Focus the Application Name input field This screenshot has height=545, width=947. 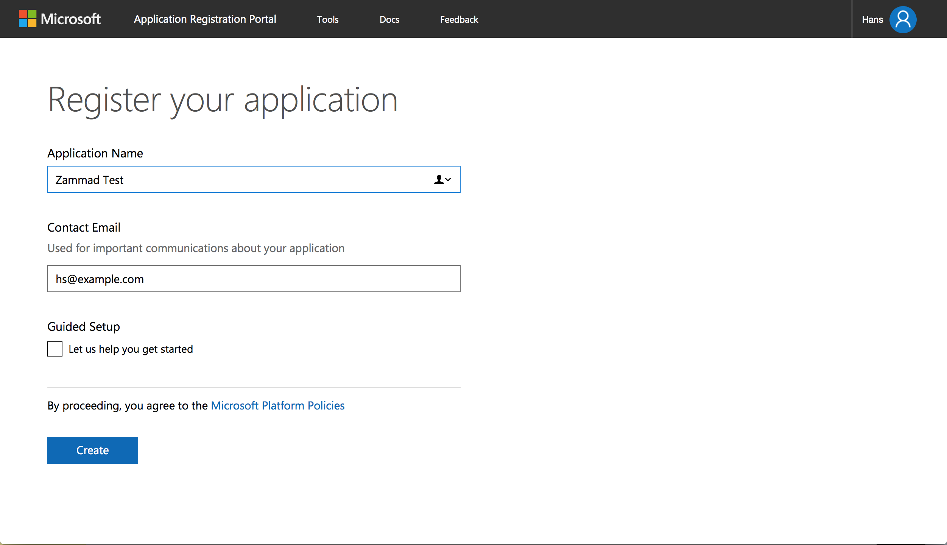tap(254, 179)
